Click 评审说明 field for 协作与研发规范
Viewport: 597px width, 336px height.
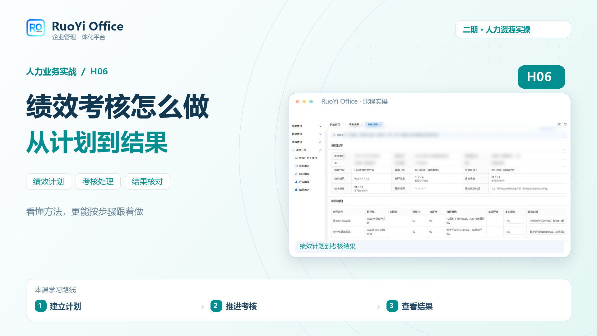(547, 232)
